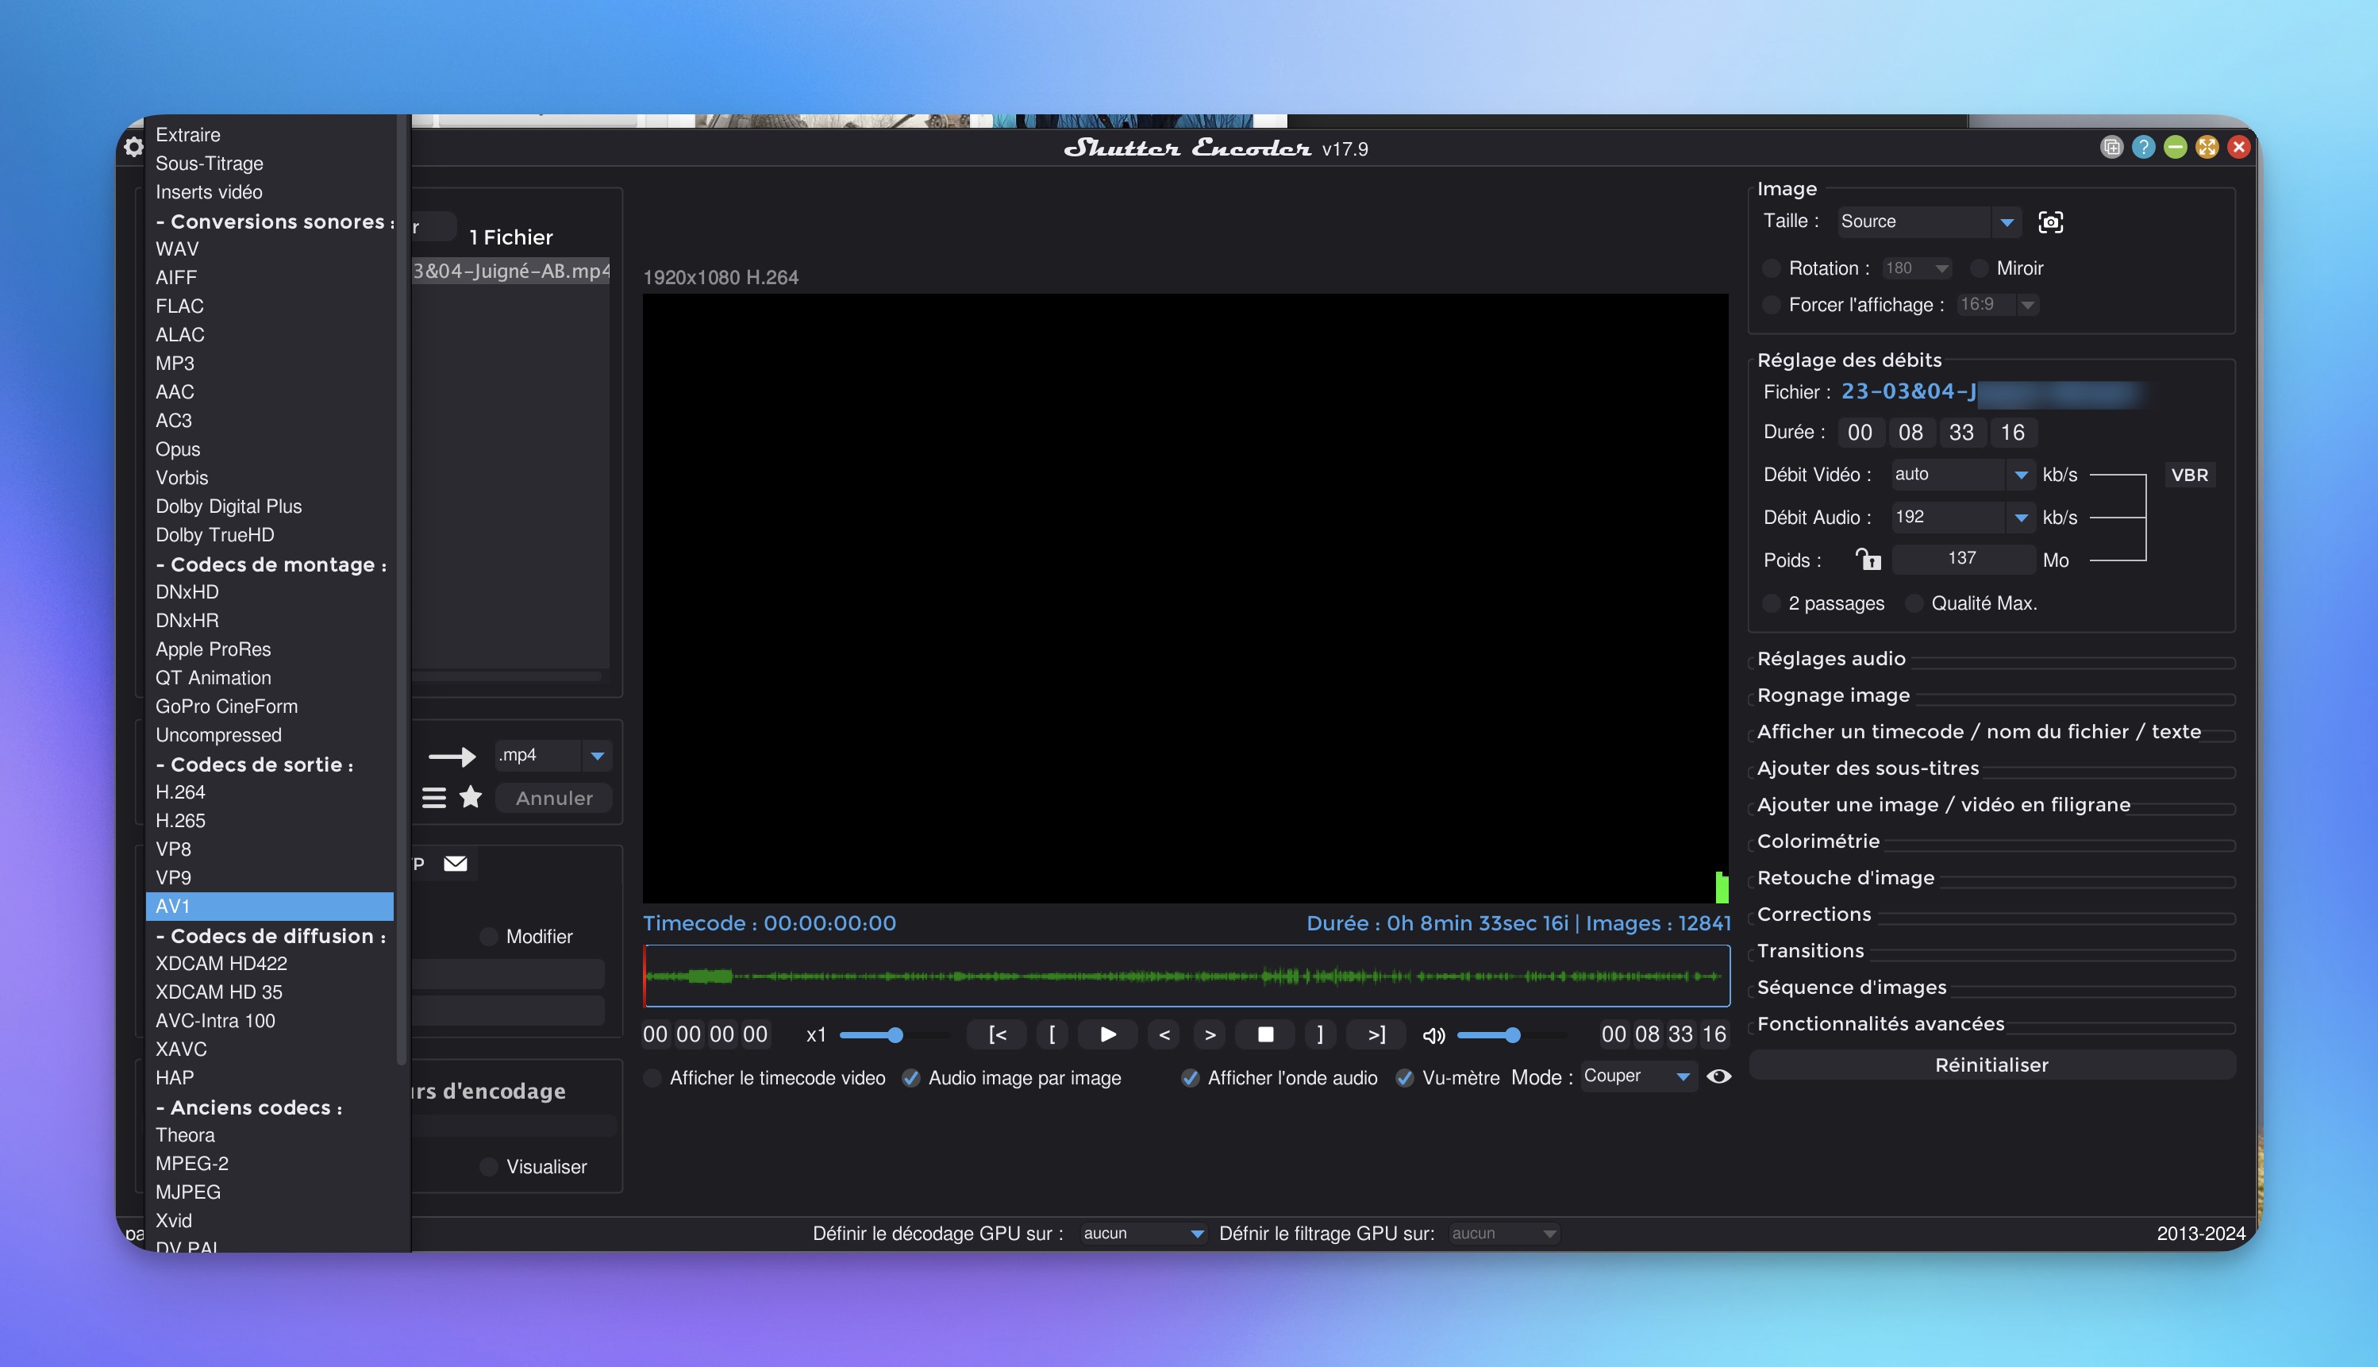Open the .mp4 extension dropdown
This screenshot has width=2378, height=1367.
pos(597,755)
